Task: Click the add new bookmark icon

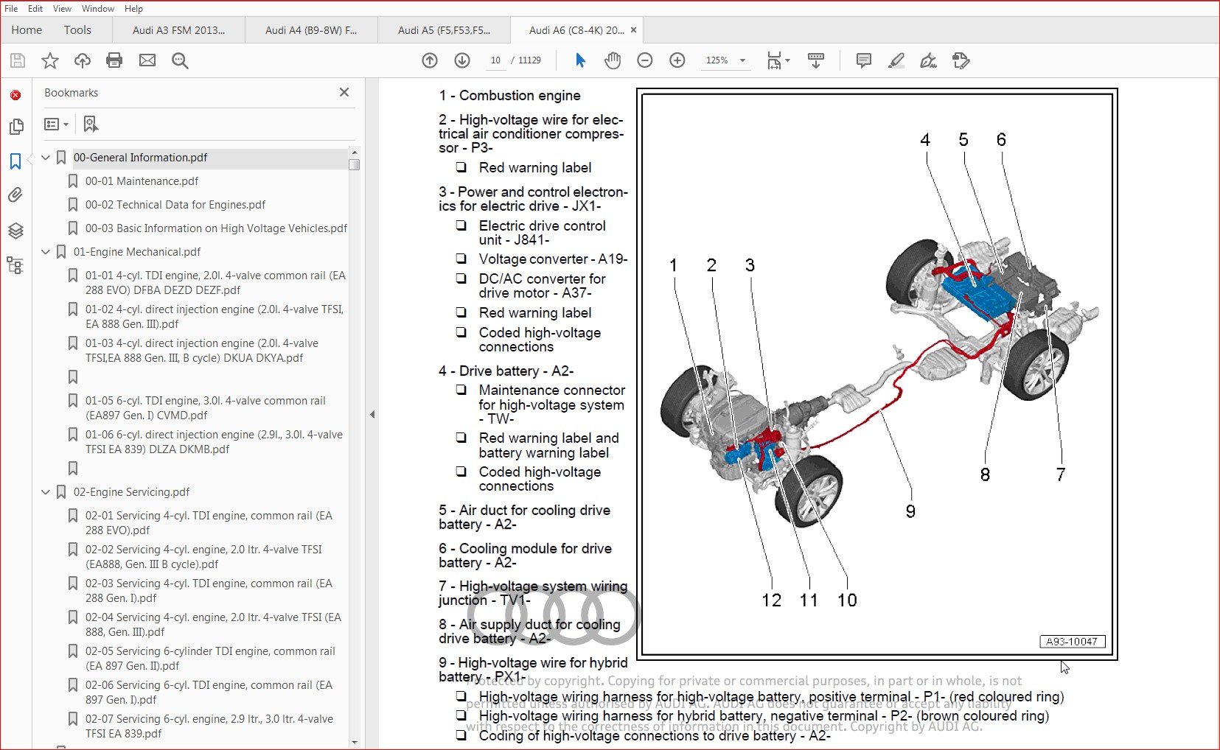Action: 91,124
